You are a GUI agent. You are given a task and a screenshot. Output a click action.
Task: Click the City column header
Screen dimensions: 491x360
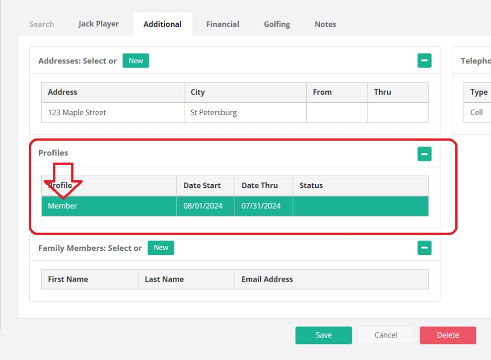tap(245, 92)
